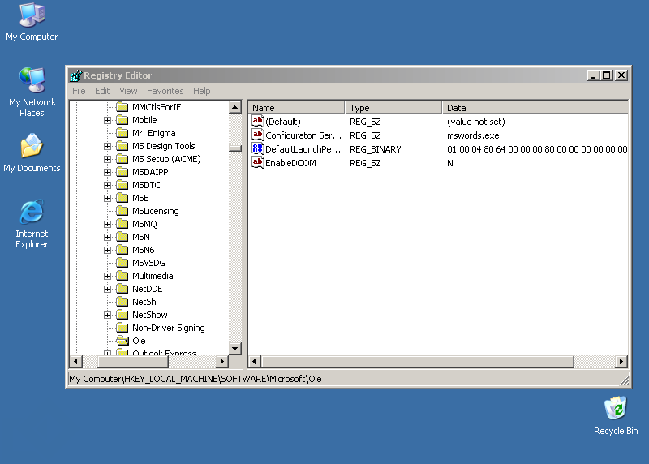Expand the Mobile key

[x=108, y=120]
